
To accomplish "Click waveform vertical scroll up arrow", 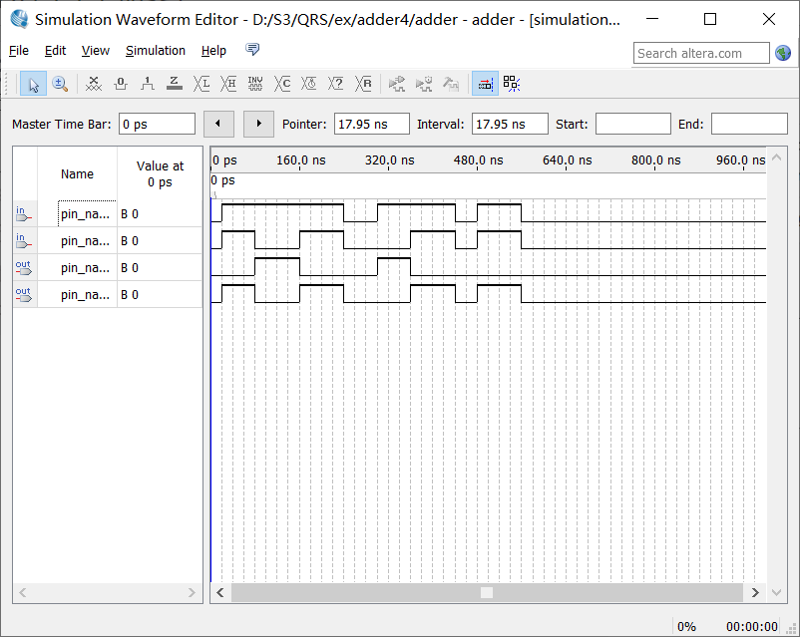I will point(776,158).
